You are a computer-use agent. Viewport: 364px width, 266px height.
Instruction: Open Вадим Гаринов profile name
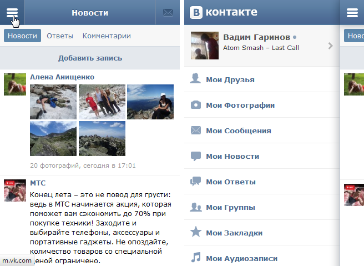point(256,37)
